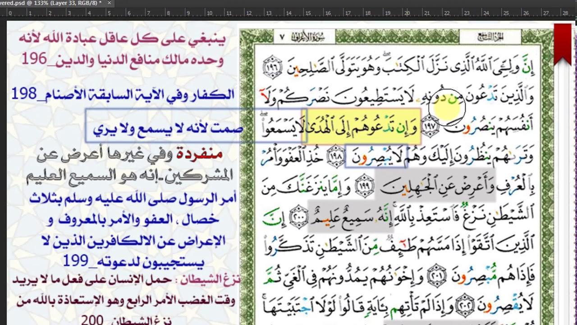Click verse marker ٢٠١
The height and width of the screenshot is (325, 577).
436,275
